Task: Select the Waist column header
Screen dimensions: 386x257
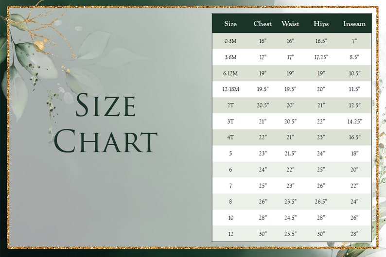Action: (290, 24)
